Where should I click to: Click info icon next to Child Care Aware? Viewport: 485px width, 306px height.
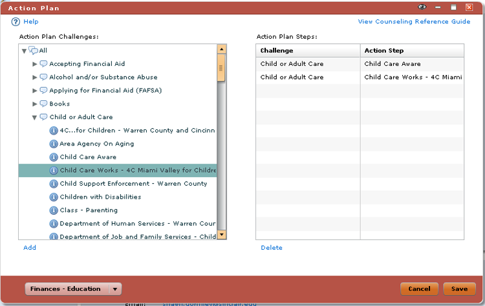[54, 157]
